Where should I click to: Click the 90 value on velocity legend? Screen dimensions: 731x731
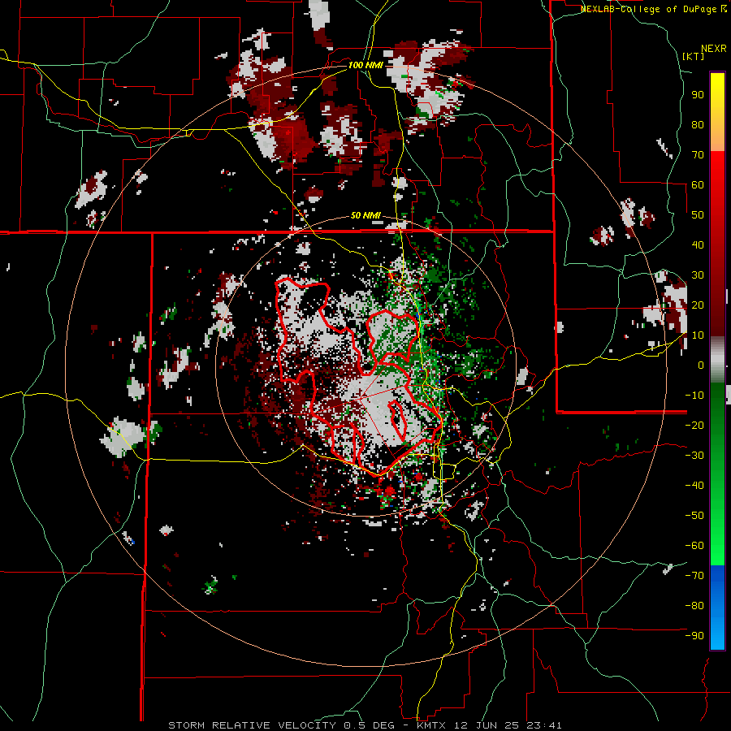[698, 95]
